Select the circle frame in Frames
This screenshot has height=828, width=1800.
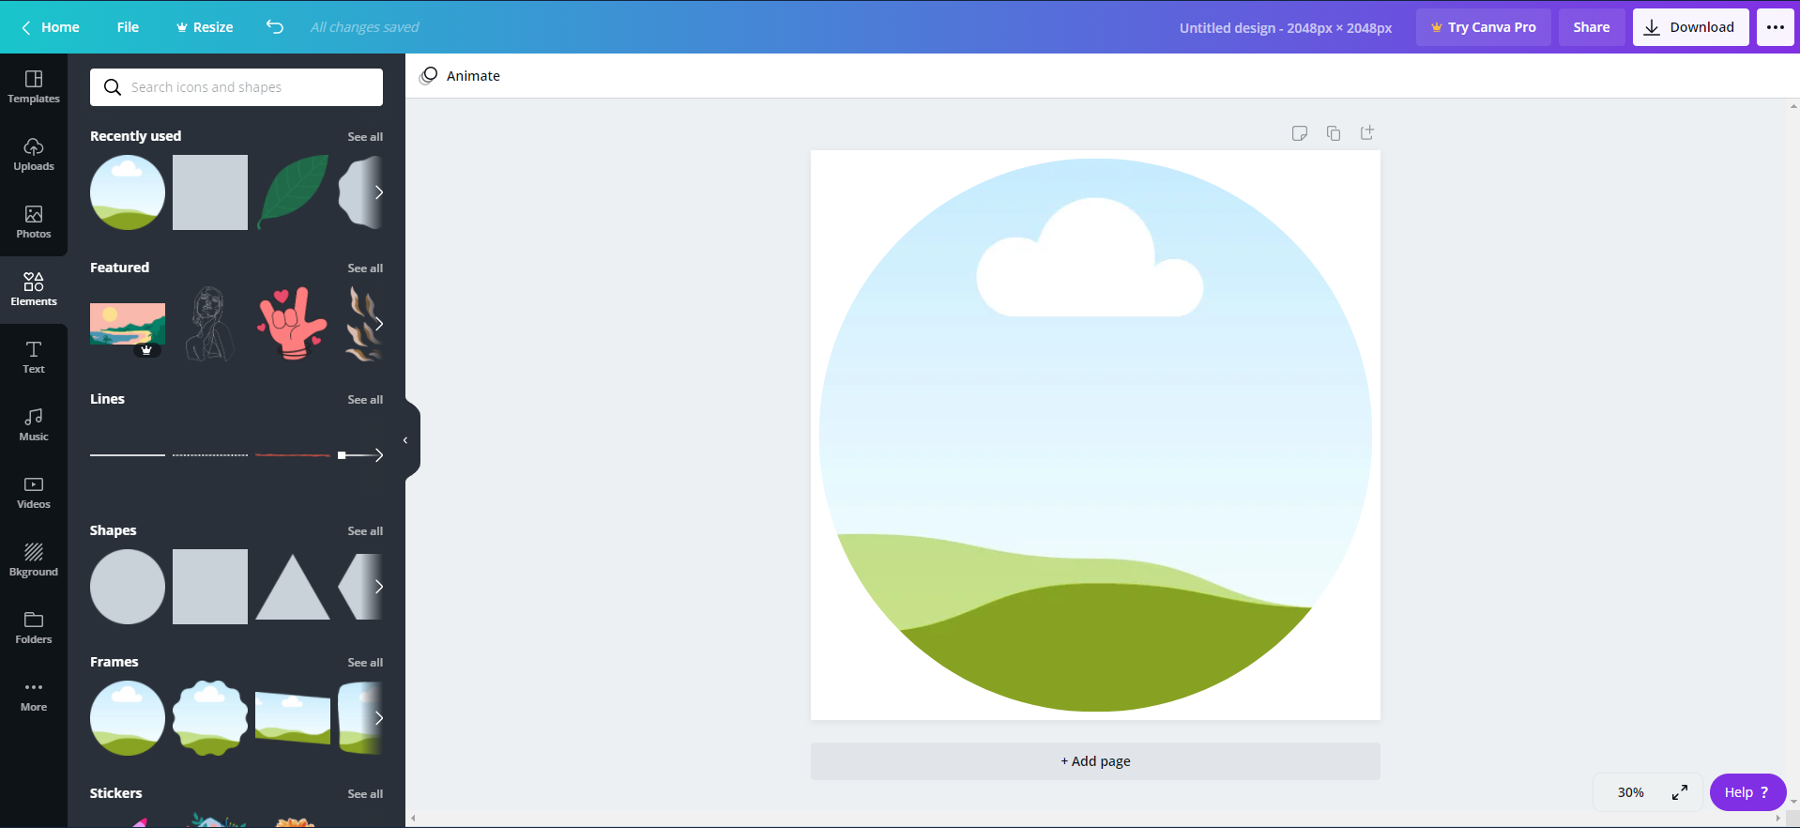(x=128, y=718)
